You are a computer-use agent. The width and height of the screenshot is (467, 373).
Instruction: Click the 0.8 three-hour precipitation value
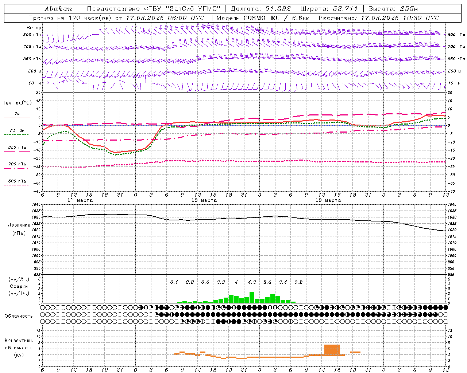point(190,282)
